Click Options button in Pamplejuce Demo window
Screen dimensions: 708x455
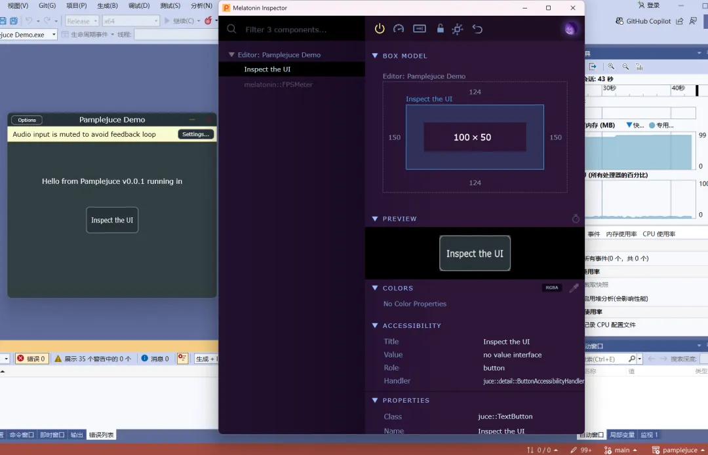tap(27, 120)
